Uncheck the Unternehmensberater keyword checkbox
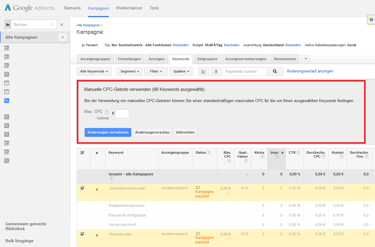This screenshot has width=375, height=247. [x=83, y=188]
